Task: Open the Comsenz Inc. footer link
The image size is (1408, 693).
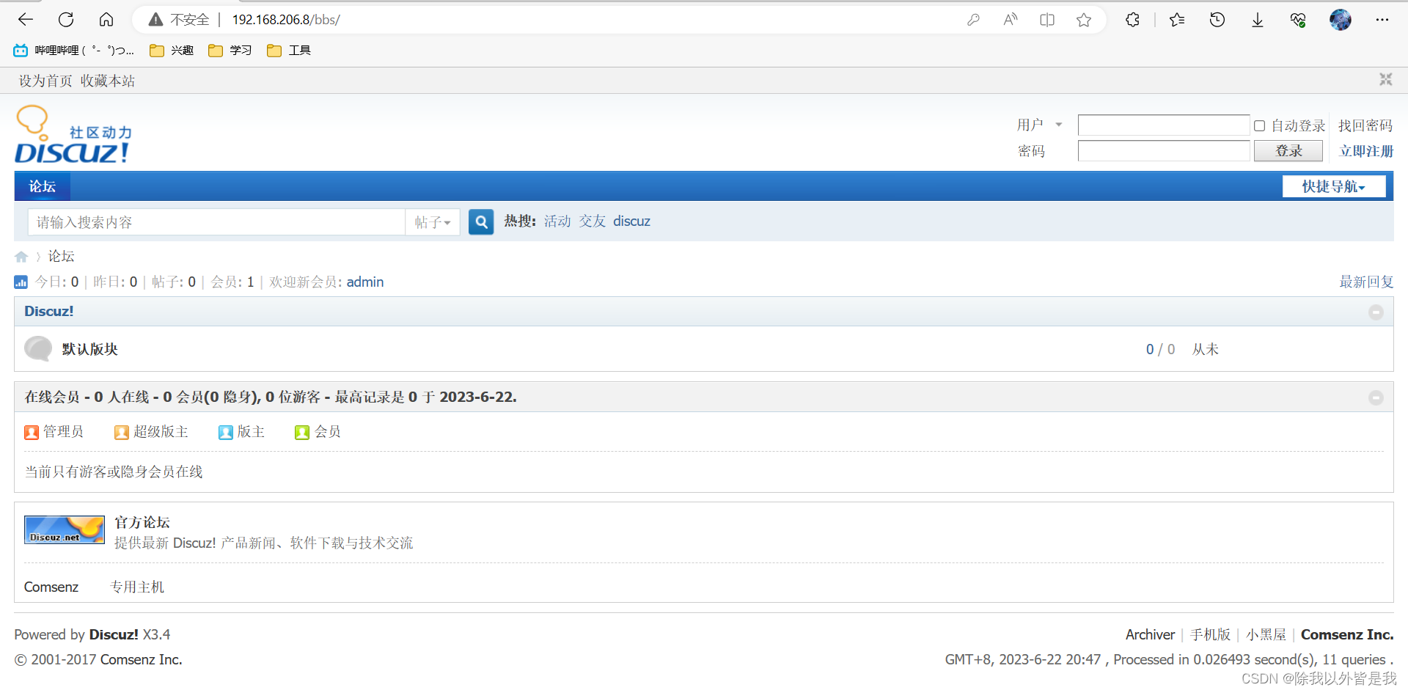Action: 1347,634
